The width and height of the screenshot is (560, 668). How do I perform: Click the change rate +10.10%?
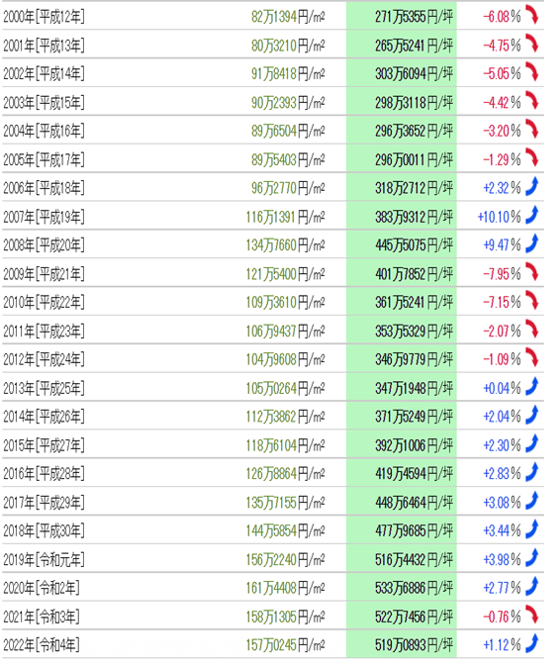(x=499, y=217)
